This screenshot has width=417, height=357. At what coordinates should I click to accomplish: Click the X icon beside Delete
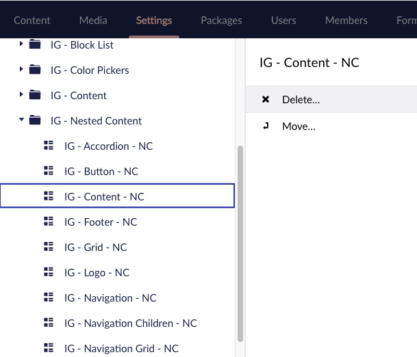click(x=266, y=99)
